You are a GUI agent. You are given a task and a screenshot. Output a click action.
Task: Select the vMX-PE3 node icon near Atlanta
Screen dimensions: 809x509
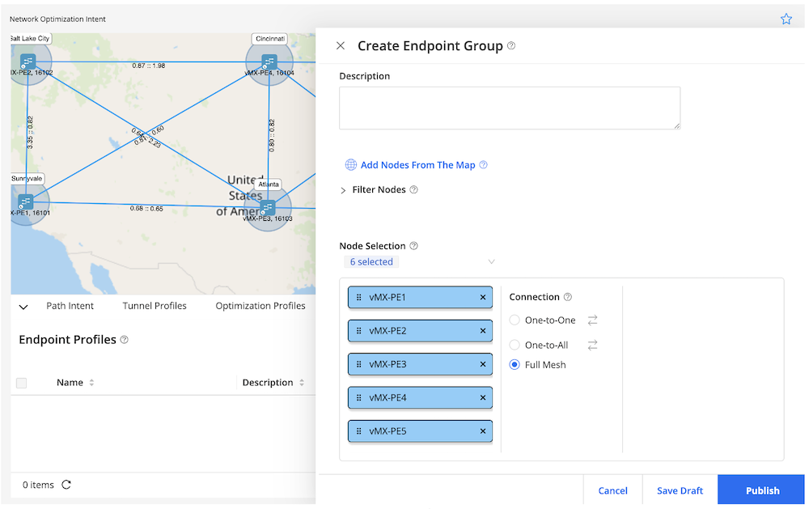268,209
